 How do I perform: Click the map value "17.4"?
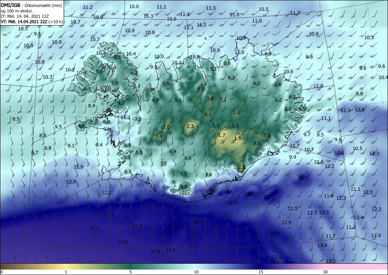tap(156, 251)
